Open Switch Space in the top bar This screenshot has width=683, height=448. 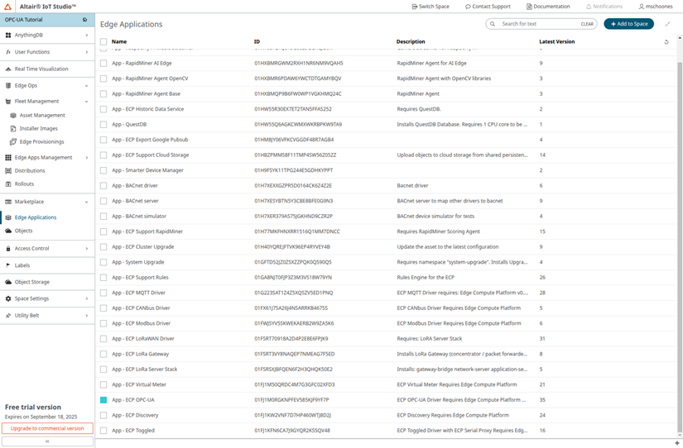(x=430, y=7)
